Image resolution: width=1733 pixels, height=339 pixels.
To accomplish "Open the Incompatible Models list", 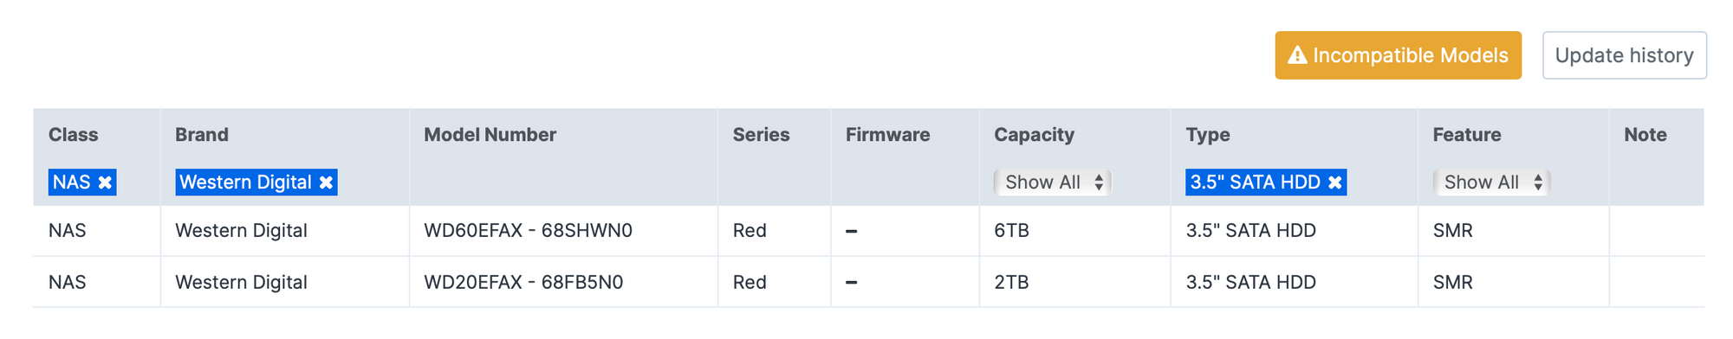I will coord(1399,55).
